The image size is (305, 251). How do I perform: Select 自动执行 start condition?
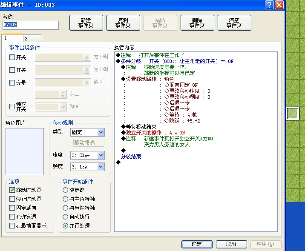click(65, 217)
